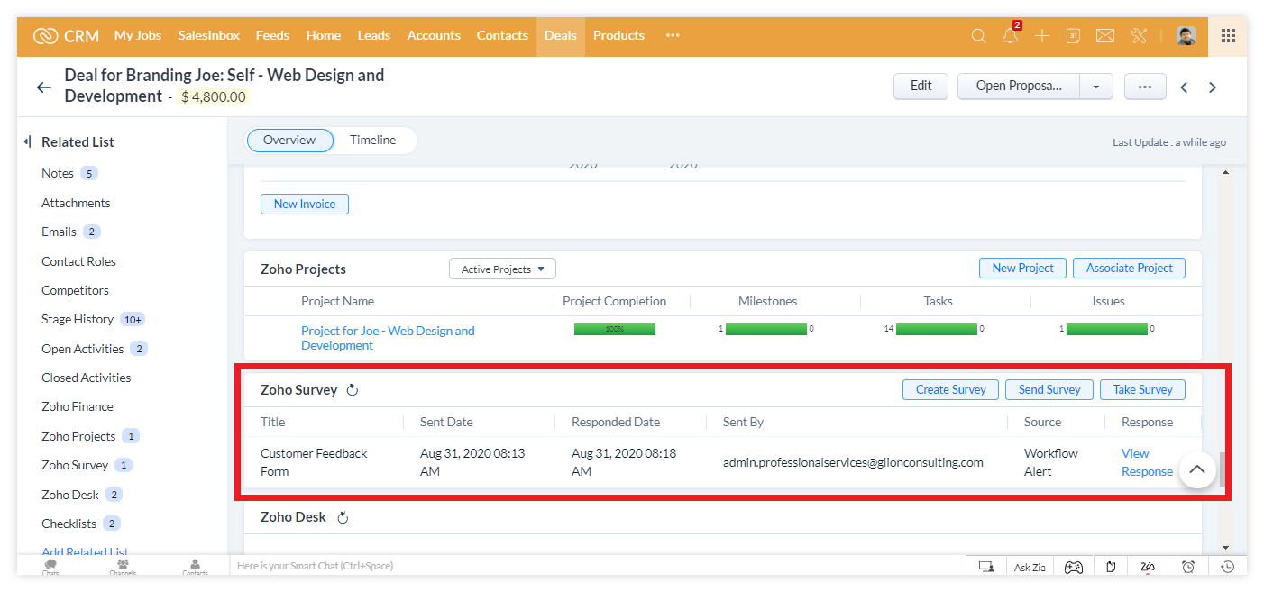Open the Home module tab
Screen dimensions: 1264x592
(x=324, y=36)
